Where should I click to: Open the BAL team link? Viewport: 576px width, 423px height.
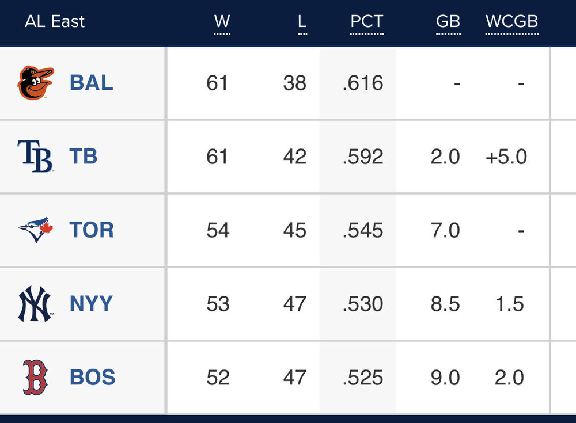click(x=91, y=83)
